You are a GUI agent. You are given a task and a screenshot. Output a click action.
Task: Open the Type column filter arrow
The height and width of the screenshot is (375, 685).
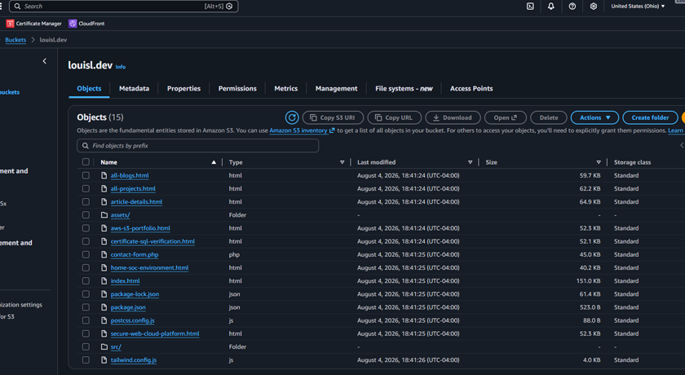click(x=342, y=162)
